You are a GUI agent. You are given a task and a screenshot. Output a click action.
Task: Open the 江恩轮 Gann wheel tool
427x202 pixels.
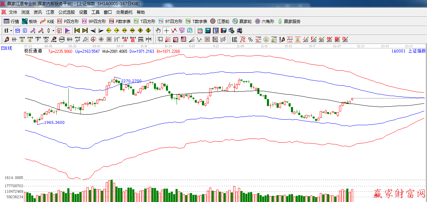(220, 21)
